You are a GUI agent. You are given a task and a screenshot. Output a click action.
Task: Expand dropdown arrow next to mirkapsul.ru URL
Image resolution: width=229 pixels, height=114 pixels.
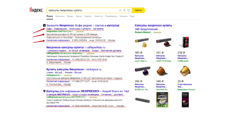pos(61,75)
